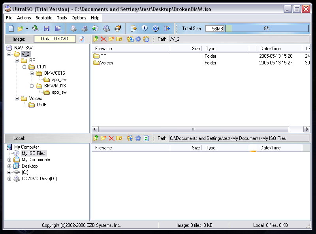Sort by the Date/Time column header
This screenshot has height=234, width=316.
coord(270,49)
